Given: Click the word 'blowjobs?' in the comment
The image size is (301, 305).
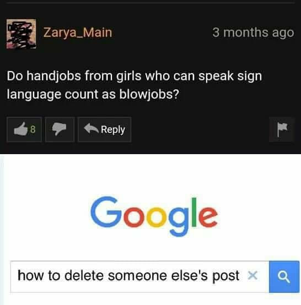Looking at the screenshot, I should [149, 95].
